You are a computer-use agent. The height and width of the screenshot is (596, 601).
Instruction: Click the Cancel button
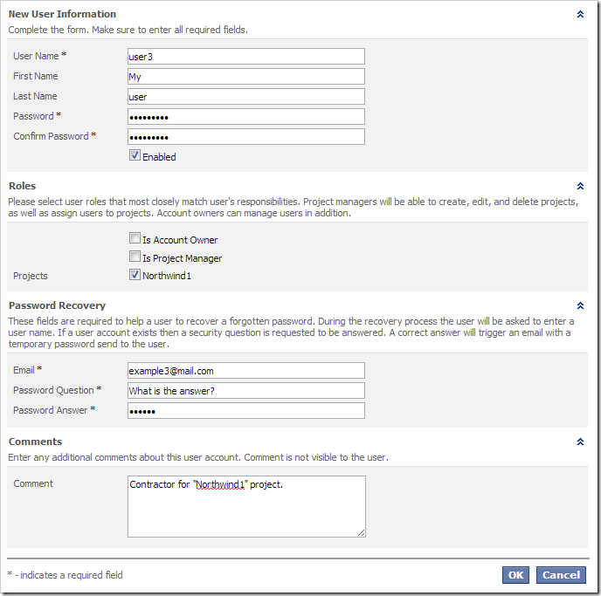(561, 575)
